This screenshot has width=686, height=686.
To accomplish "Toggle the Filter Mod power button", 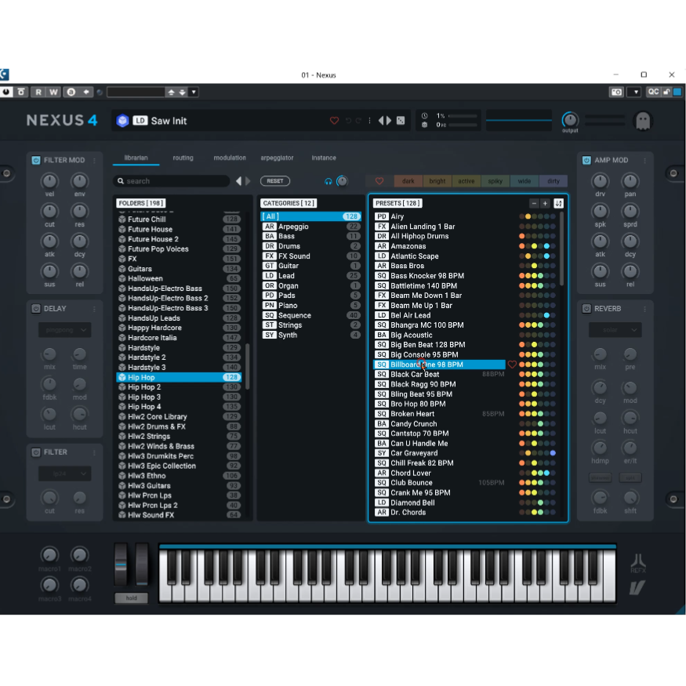I will tap(36, 160).
